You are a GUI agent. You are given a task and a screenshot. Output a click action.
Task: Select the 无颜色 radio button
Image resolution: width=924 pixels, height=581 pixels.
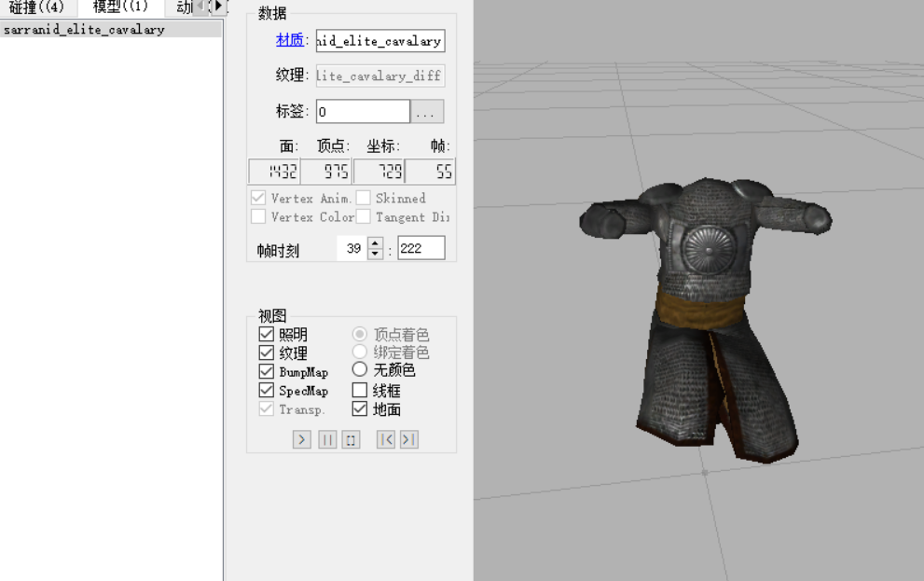coord(360,369)
